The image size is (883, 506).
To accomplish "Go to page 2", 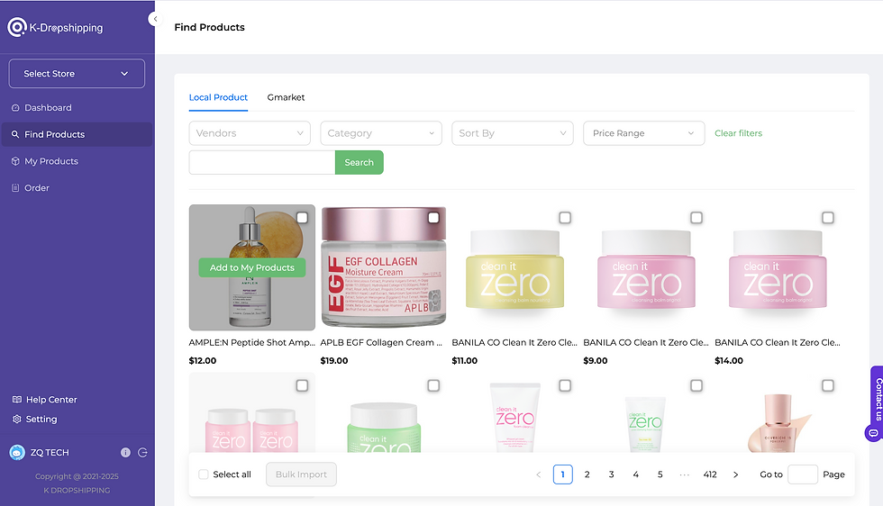I will (587, 474).
